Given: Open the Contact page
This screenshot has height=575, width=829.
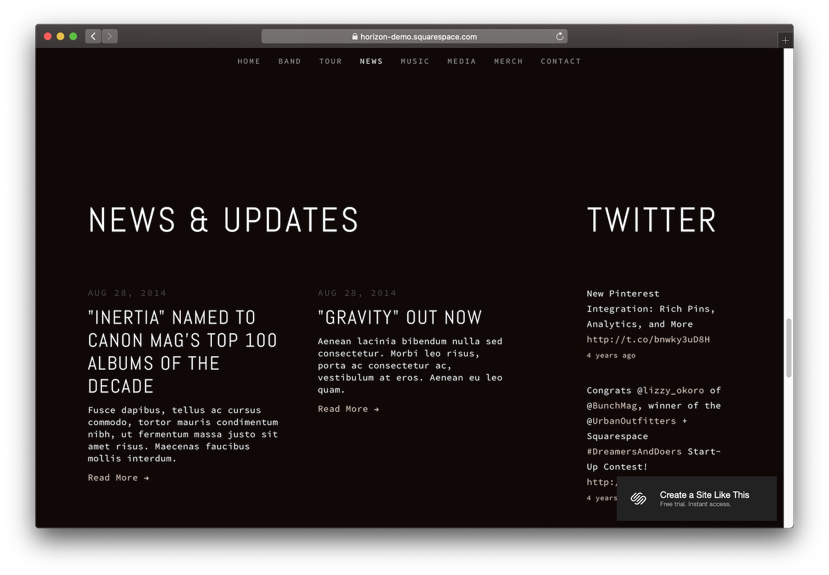Looking at the screenshot, I should [561, 61].
